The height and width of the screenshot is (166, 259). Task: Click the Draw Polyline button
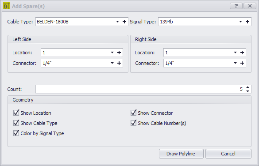(181, 154)
